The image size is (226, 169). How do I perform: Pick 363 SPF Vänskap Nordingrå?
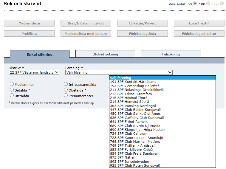click(162, 106)
